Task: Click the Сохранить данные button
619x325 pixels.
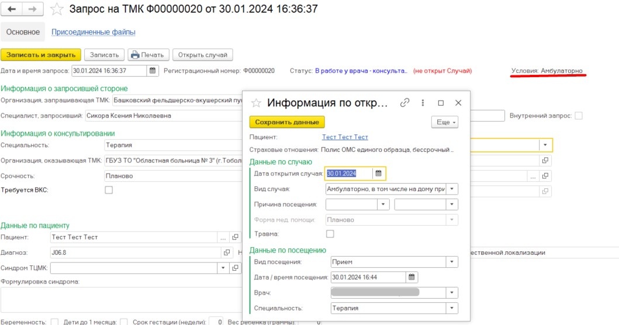Action: click(287, 122)
